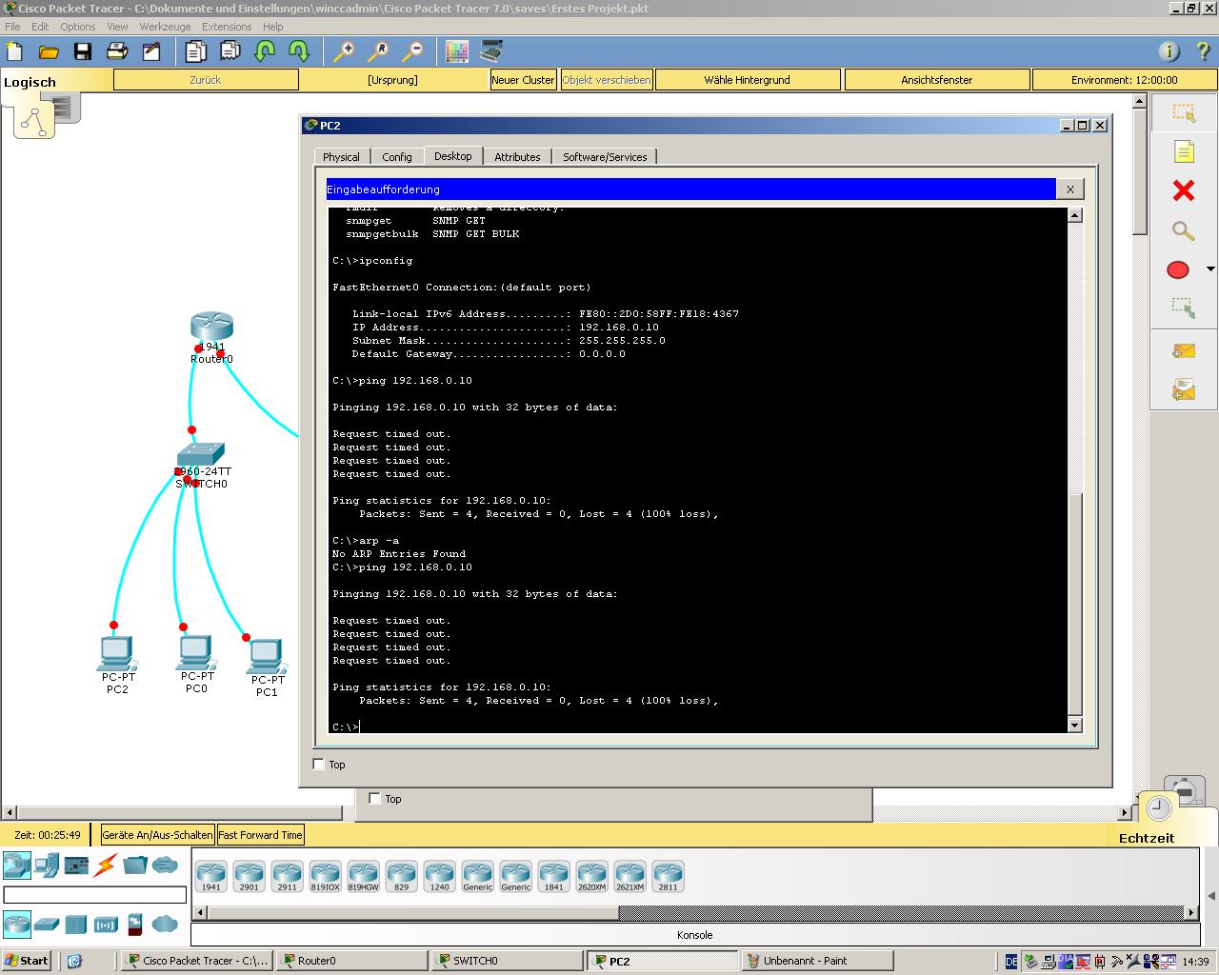The width and height of the screenshot is (1219, 975).
Task: Open the Extensions menu
Action: 227,27
